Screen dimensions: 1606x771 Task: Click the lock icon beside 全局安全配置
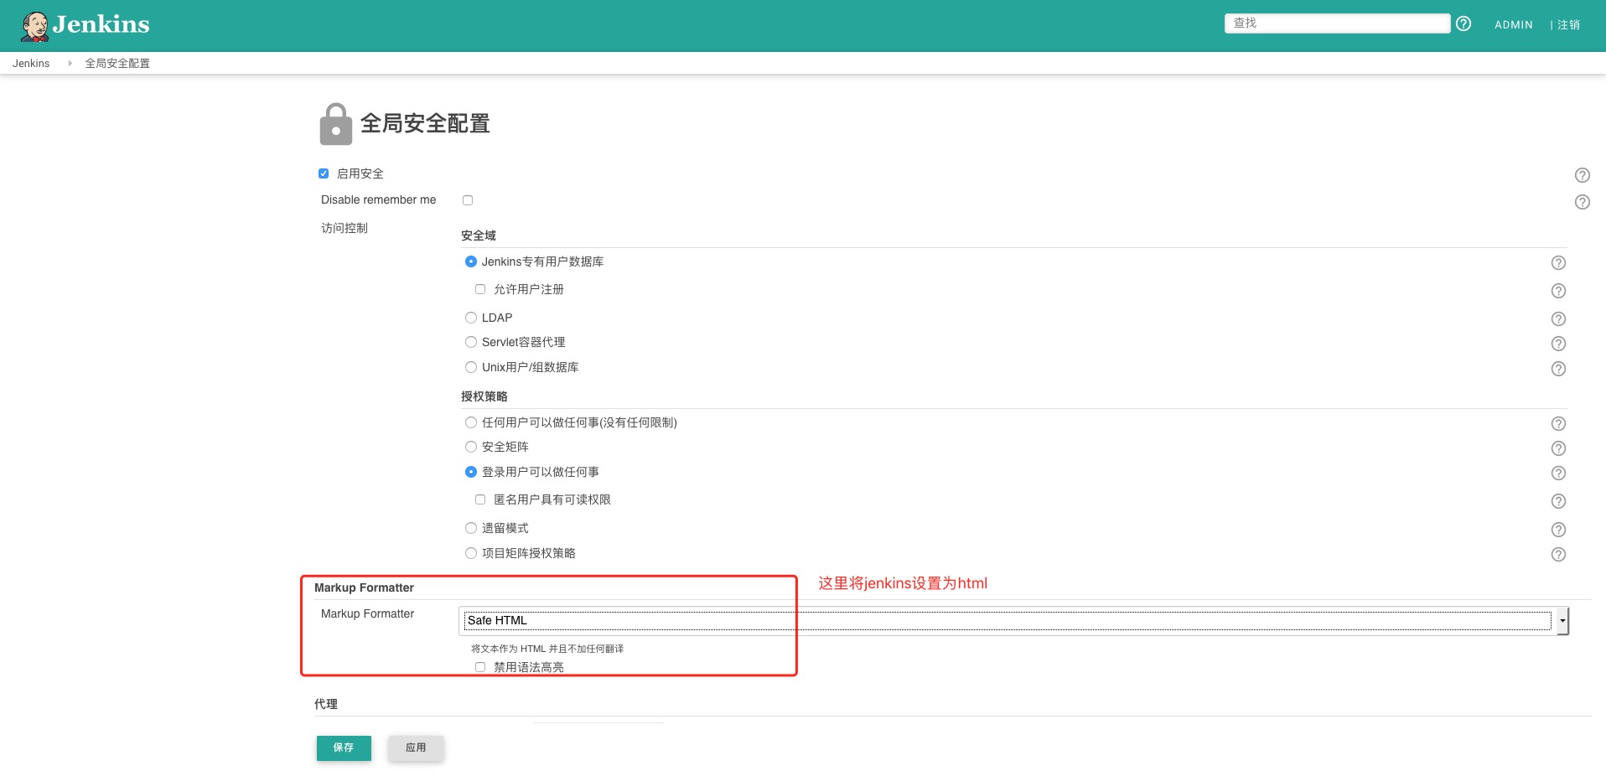point(335,124)
